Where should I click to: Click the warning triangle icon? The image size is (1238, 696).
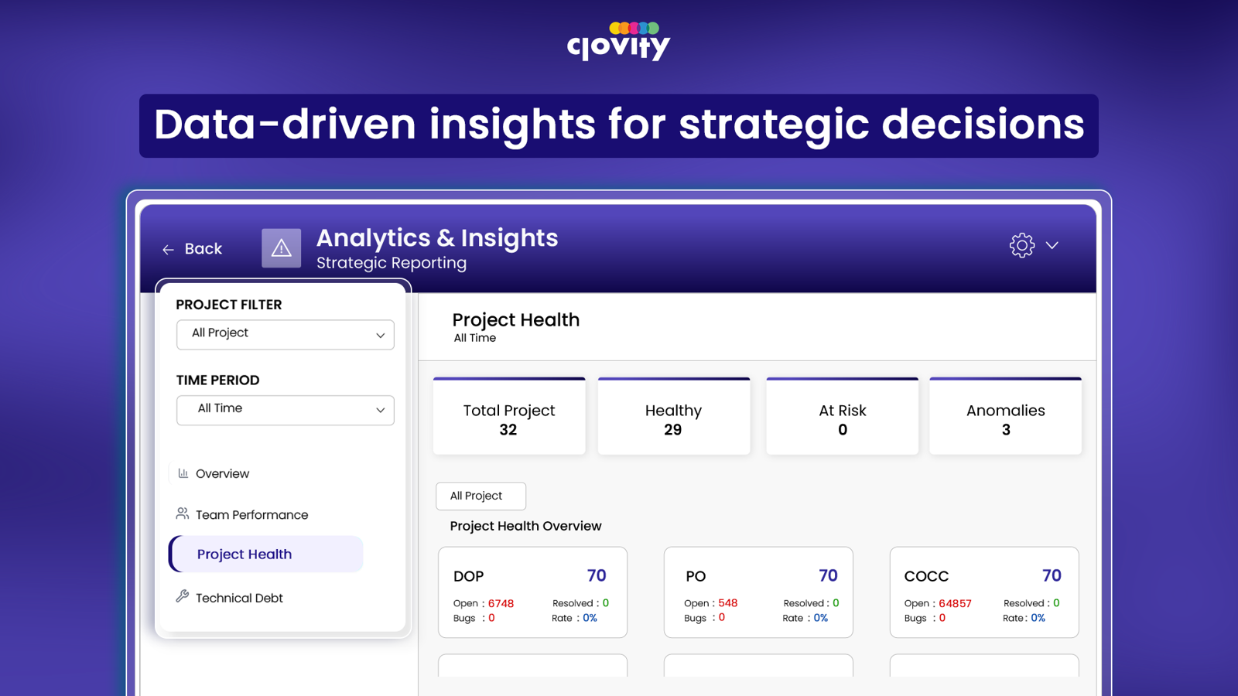tap(281, 248)
